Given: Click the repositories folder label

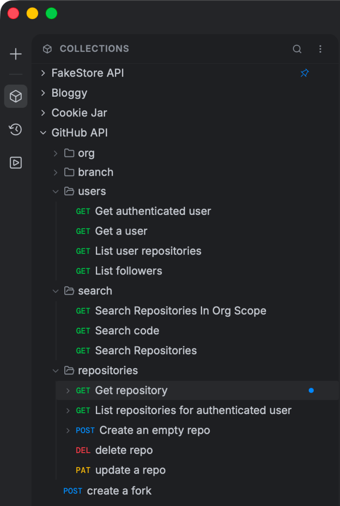Looking at the screenshot, I should click(108, 371).
